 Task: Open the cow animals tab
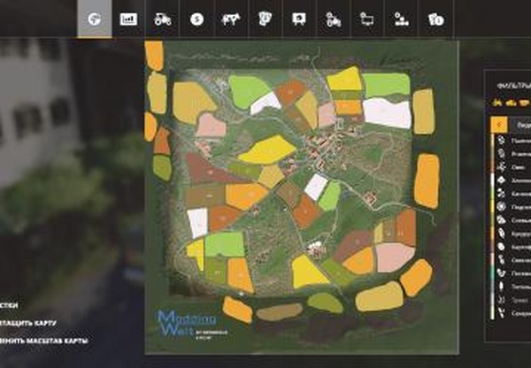(231, 19)
